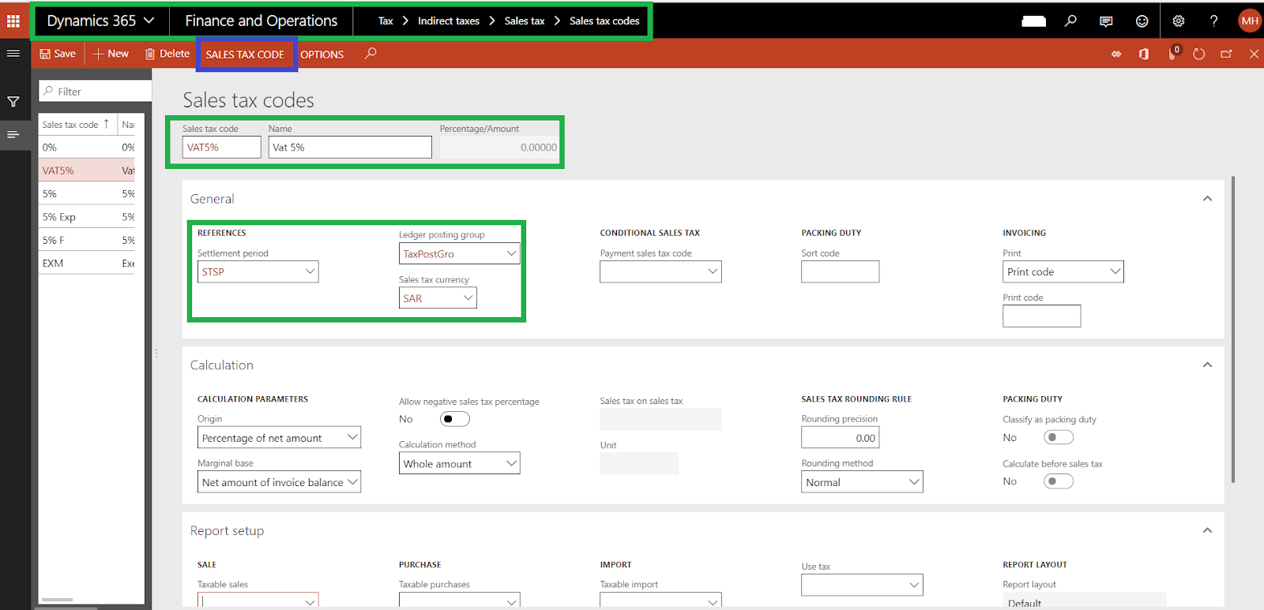Open Finance and Operations home link
The height and width of the screenshot is (610, 1264).
261,21
